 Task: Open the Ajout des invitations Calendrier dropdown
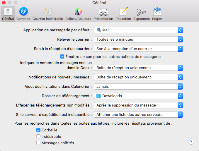pos(138,86)
